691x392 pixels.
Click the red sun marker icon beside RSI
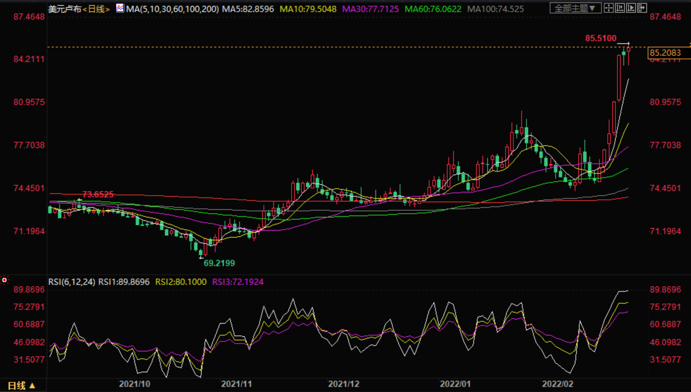[5, 280]
